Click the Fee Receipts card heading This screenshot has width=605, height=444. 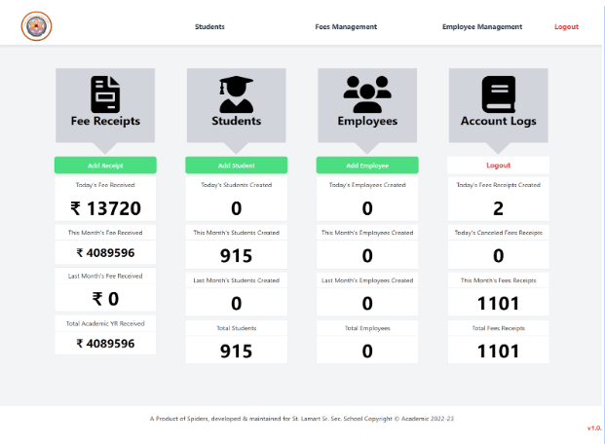pyautogui.click(x=105, y=121)
